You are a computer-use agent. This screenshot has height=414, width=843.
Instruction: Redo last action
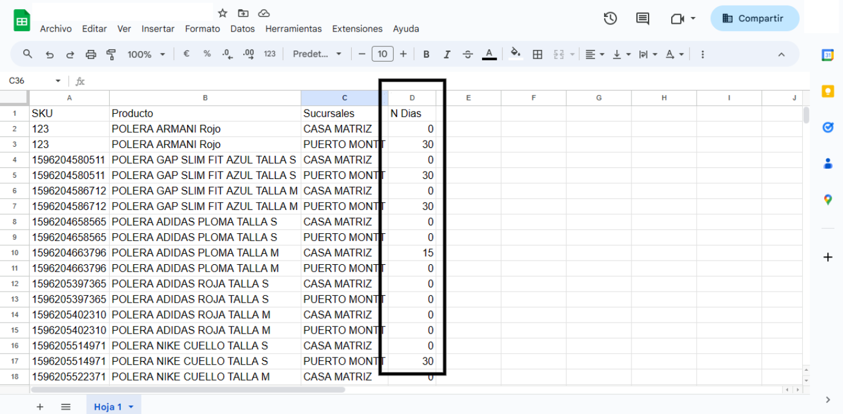pyautogui.click(x=70, y=54)
